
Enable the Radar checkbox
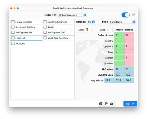(x=45, y=27)
